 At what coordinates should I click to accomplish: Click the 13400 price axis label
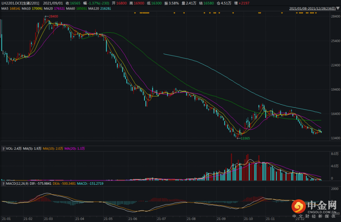(335, 138)
